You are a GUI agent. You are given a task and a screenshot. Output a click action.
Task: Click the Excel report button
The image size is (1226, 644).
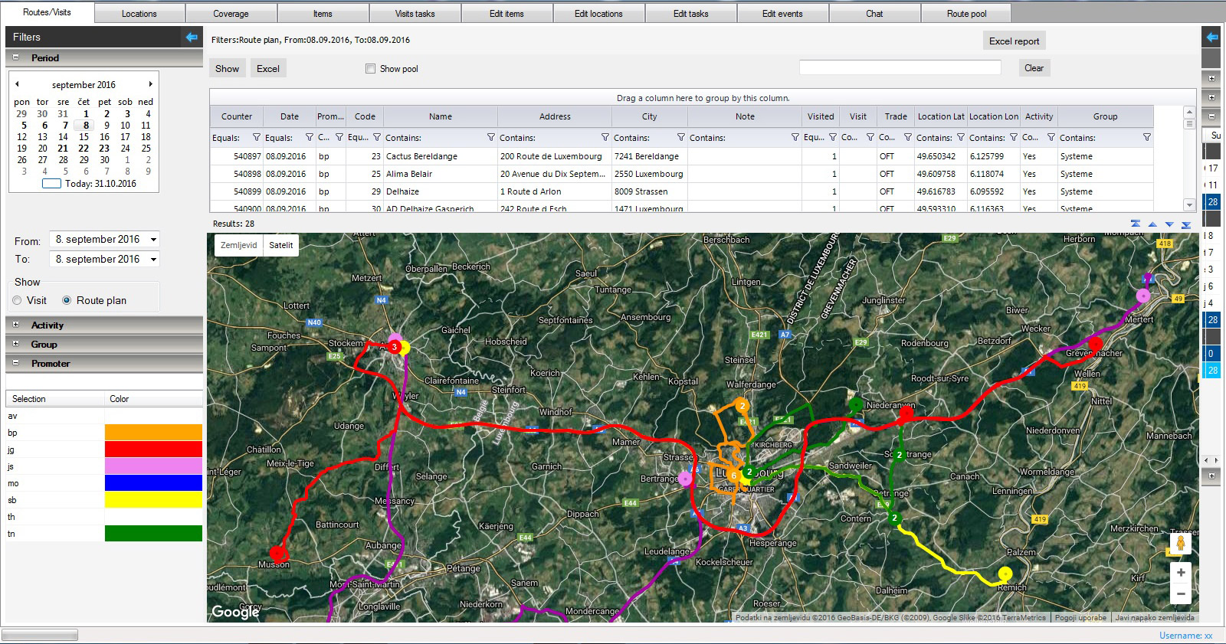tap(1014, 41)
